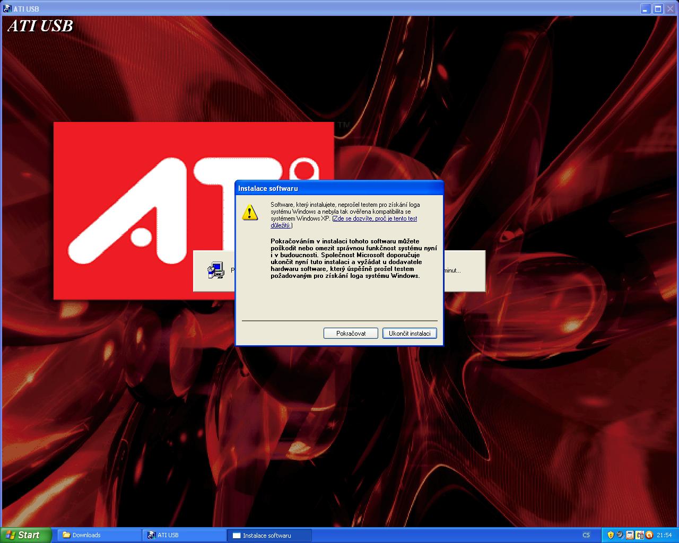679x543 pixels.
Task: Click the bold Microsoft recommendation warning text
Action: pos(354,258)
